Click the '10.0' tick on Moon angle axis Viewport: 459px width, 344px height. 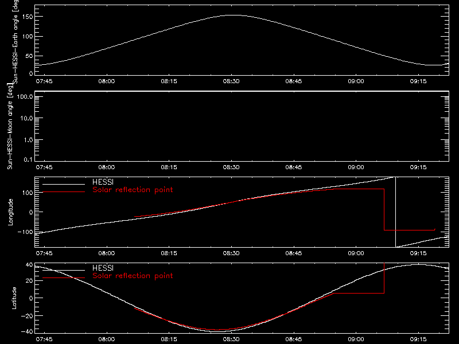click(26, 118)
